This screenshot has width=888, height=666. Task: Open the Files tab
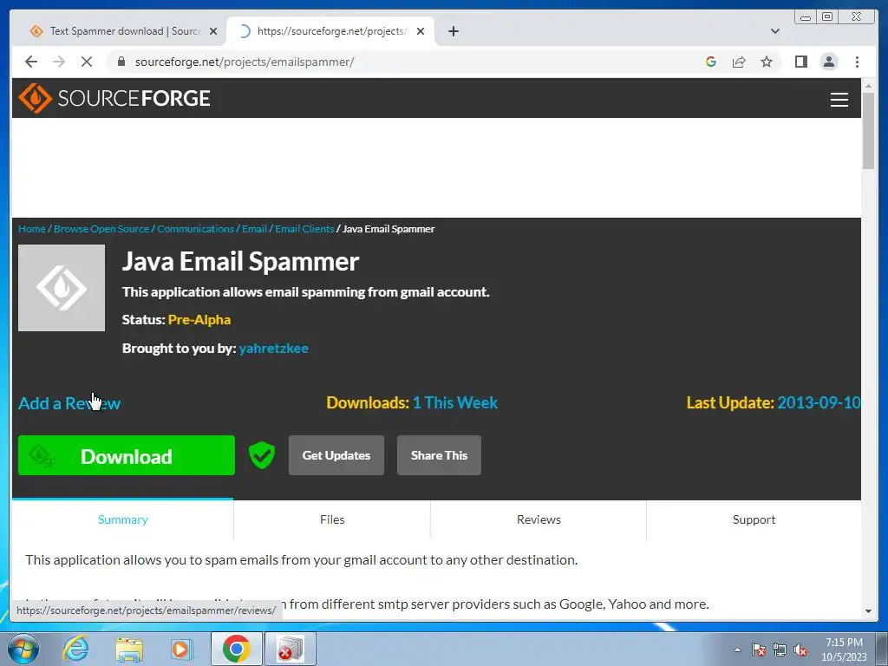point(332,519)
